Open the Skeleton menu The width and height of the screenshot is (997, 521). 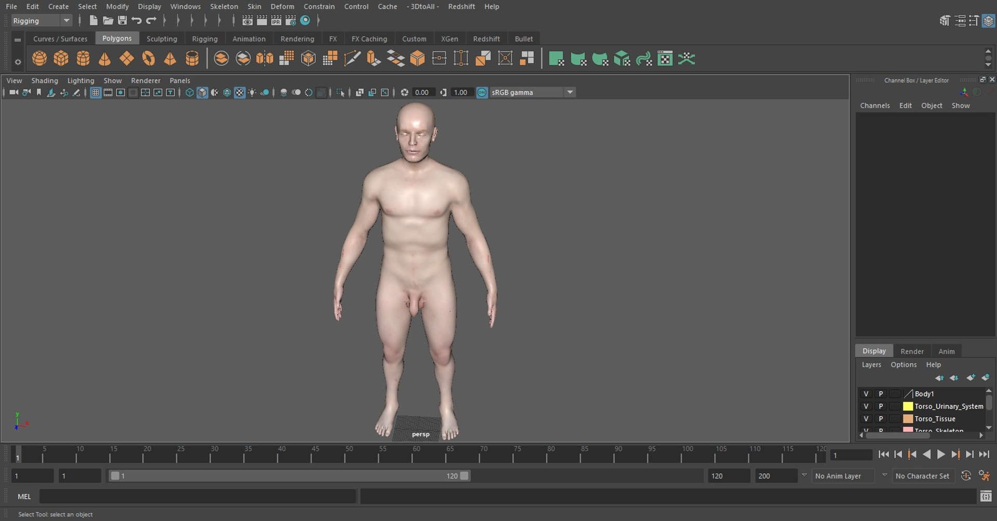click(224, 6)
